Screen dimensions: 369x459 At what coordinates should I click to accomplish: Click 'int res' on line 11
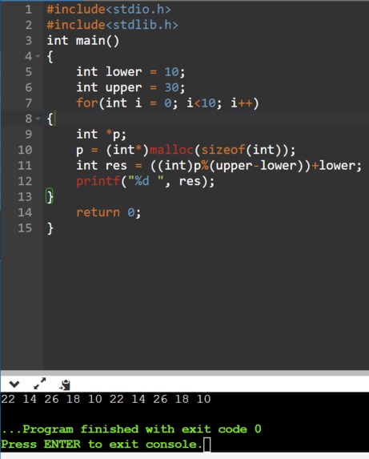click(x=102, y=165)
